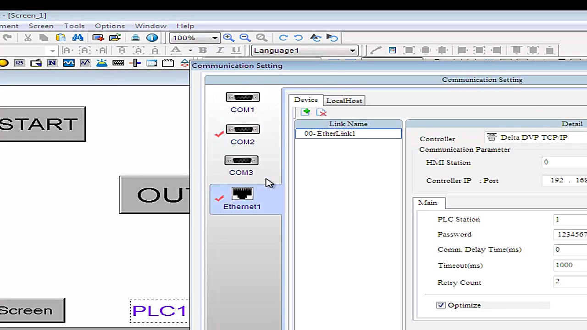Select the keypad element icon

(118, 63)
